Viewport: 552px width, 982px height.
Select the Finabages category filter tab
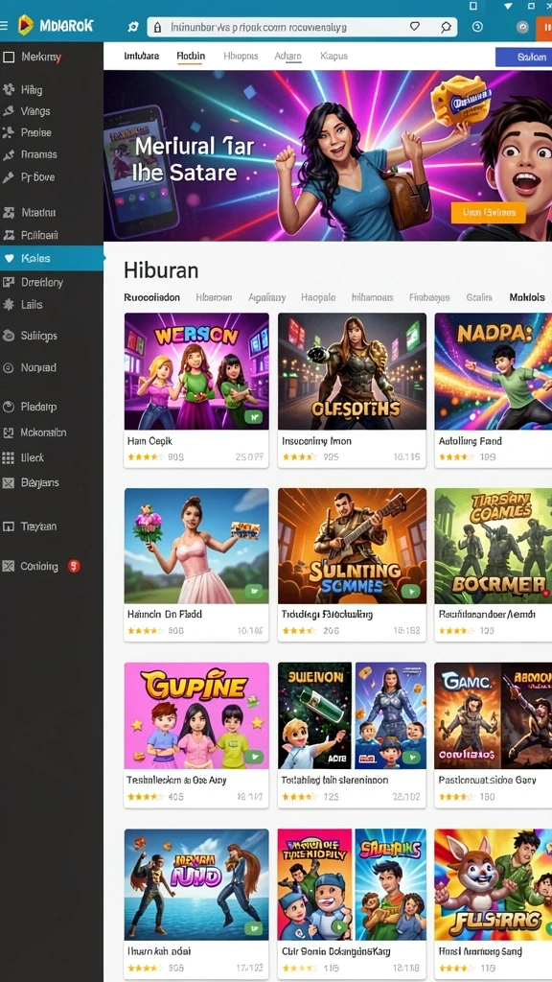click(x=429, y=297)
